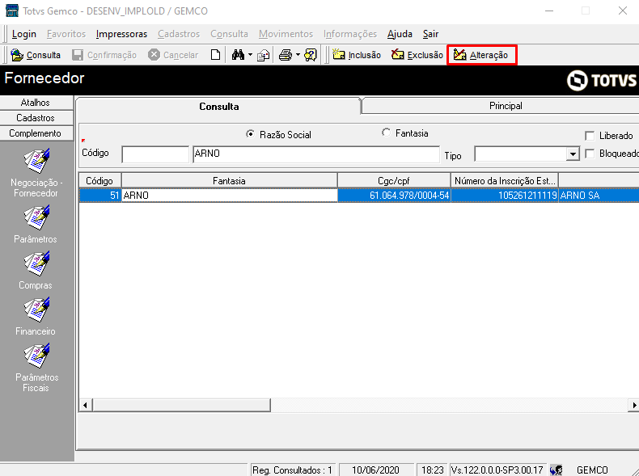Click the status bar user icon near GEMCO
The image size is (639, 476).
(556, 470)
